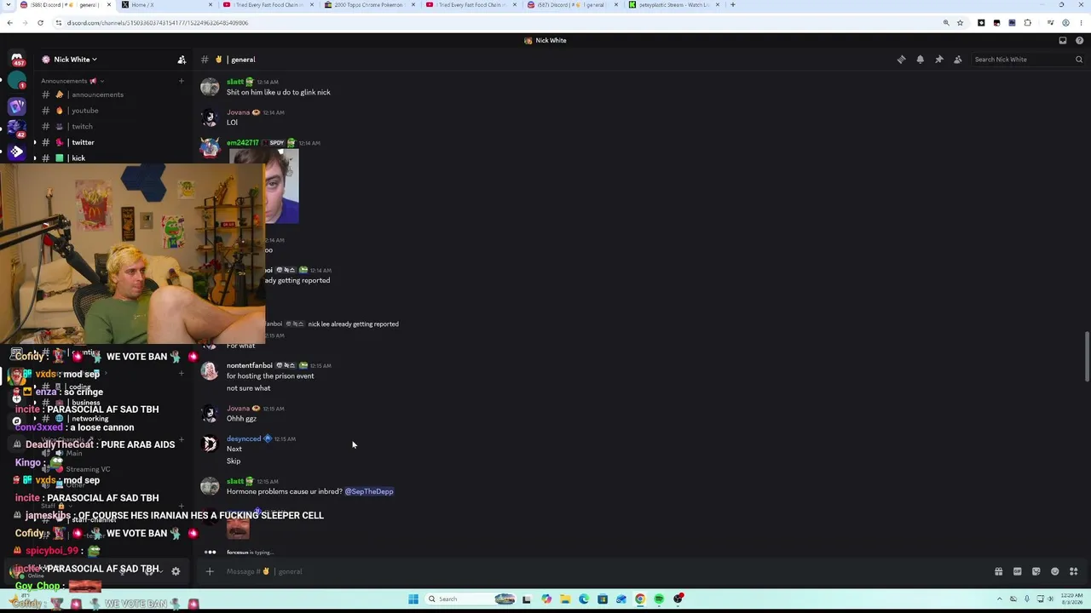
Task: Toggle the member list icon
Action: 957,60
